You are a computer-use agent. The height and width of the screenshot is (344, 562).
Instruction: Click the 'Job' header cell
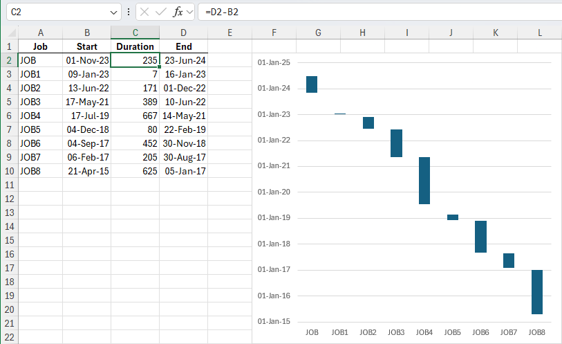pos(41,46)
